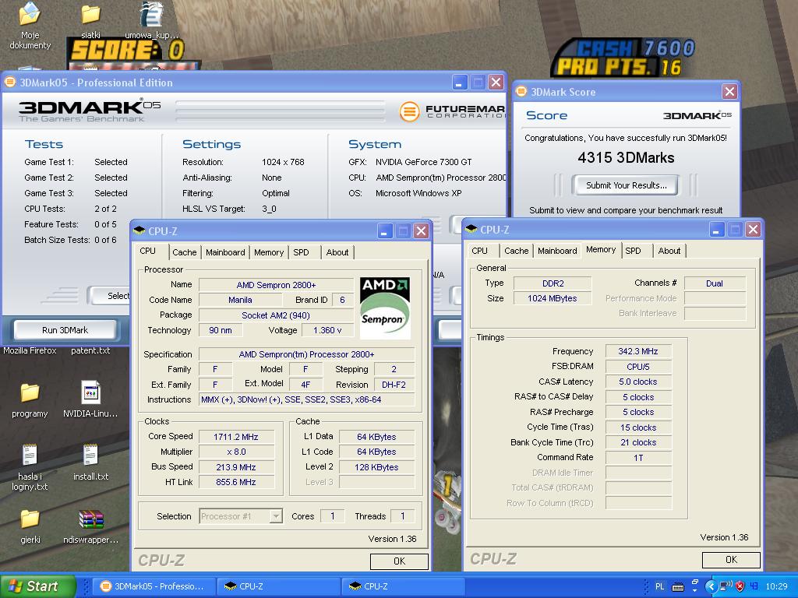Click the Futuremark Corporation logo in 3DMark05

pyautogui.click(x=453, y=111)
